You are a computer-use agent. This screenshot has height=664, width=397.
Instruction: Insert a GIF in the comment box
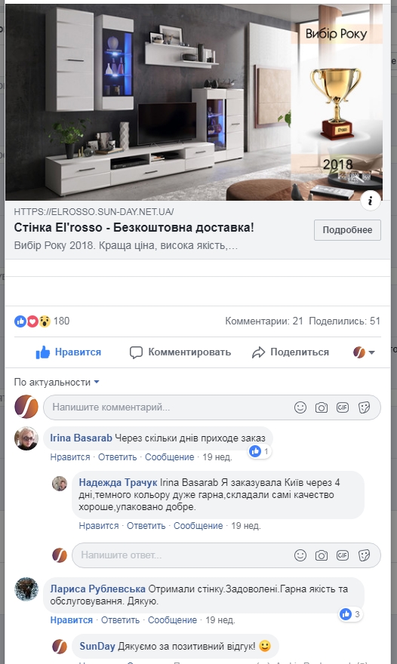[x=343, y=407]
